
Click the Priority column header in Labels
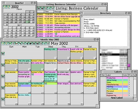point(132,75)
